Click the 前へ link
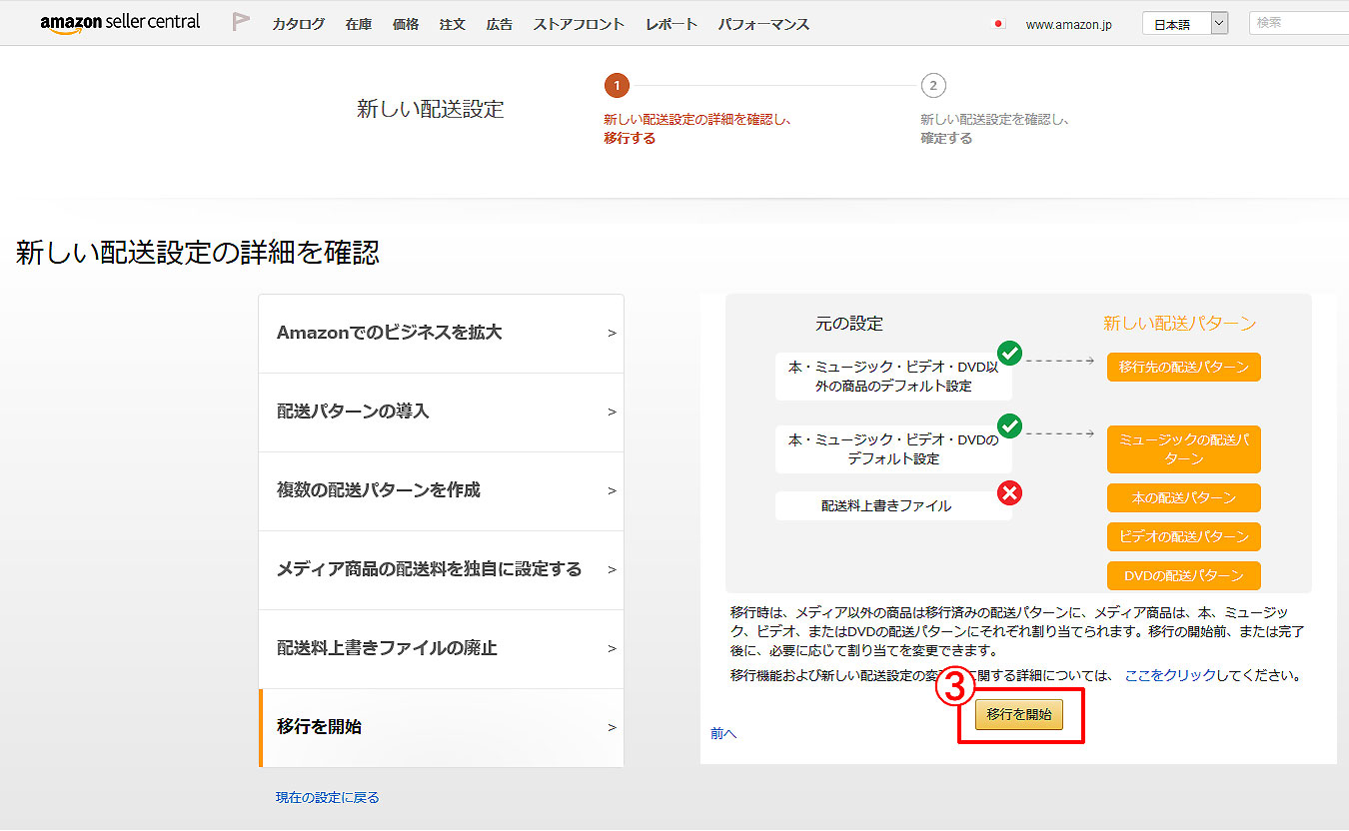 pyautogui.click(x=723, y=733)
